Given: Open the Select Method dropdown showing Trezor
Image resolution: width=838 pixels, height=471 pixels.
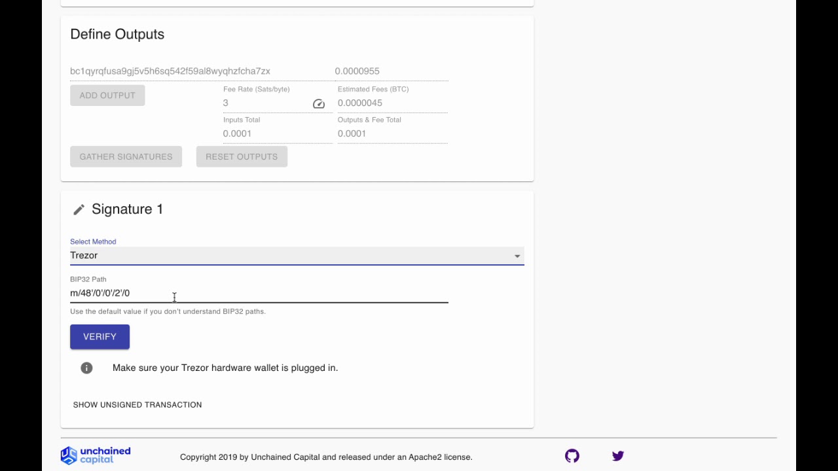Looking at the screenshot, I should (297, 256).
